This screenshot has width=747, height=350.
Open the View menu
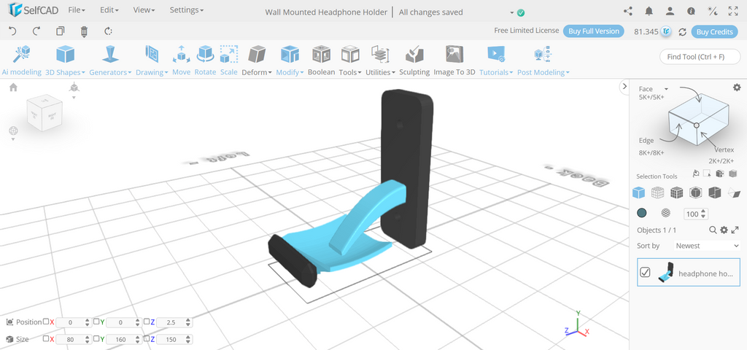coord(144,10)
